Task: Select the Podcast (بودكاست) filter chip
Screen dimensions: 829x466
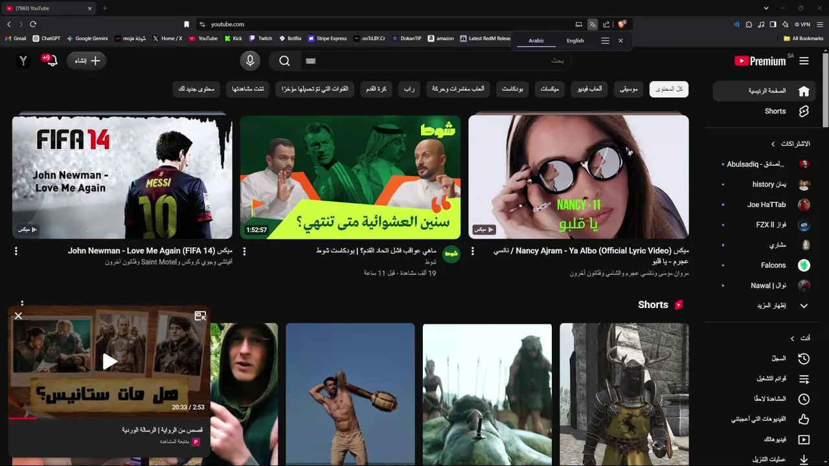Action: coord(513,89)
